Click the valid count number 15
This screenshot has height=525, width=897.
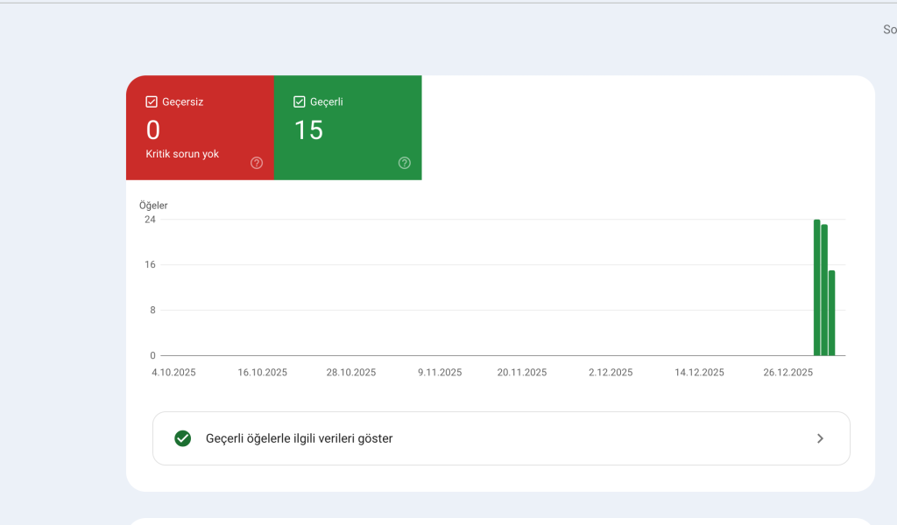[308, 130]
